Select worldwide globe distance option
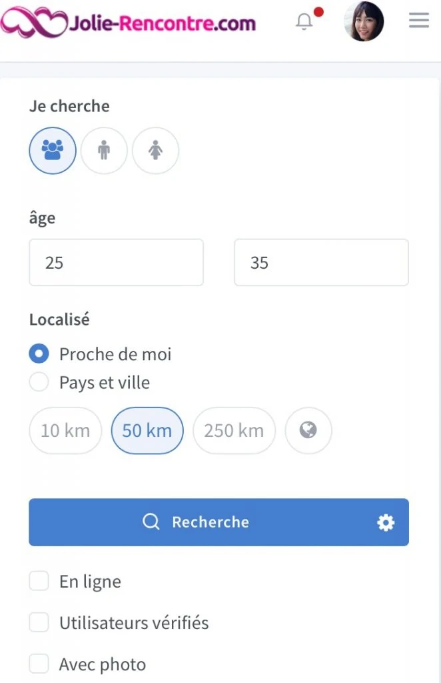The image size is (441, 683). [x=308, y=430]
